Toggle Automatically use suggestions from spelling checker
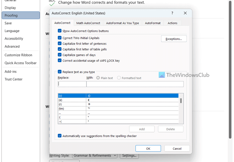This screenshot has width=234, height=162. 60,136
